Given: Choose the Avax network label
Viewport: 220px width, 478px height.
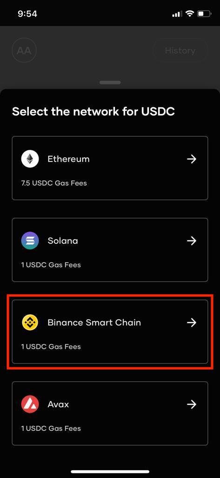Looking at the screenshot, I should click(58, 404).
